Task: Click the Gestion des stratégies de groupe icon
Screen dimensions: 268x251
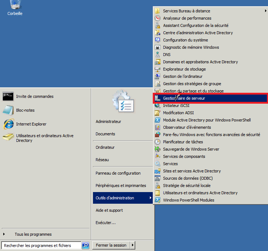Action: pyautogui.click(x=158, y=84)
